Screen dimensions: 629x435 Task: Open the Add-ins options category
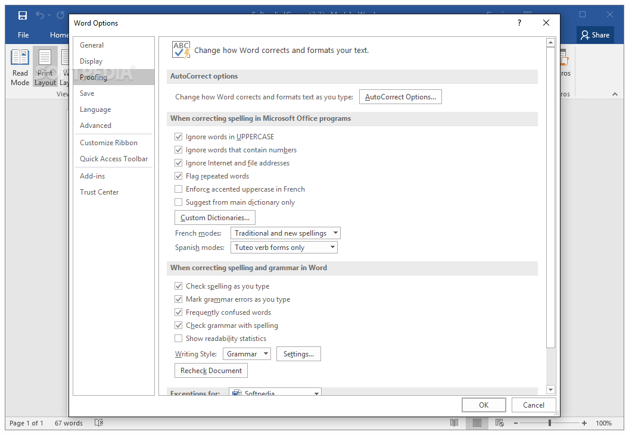(114, 176)
